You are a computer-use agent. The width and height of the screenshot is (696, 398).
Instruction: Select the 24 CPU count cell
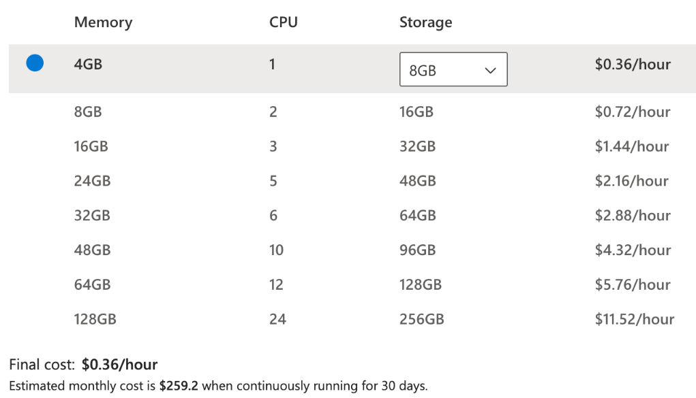coord(277,319)
